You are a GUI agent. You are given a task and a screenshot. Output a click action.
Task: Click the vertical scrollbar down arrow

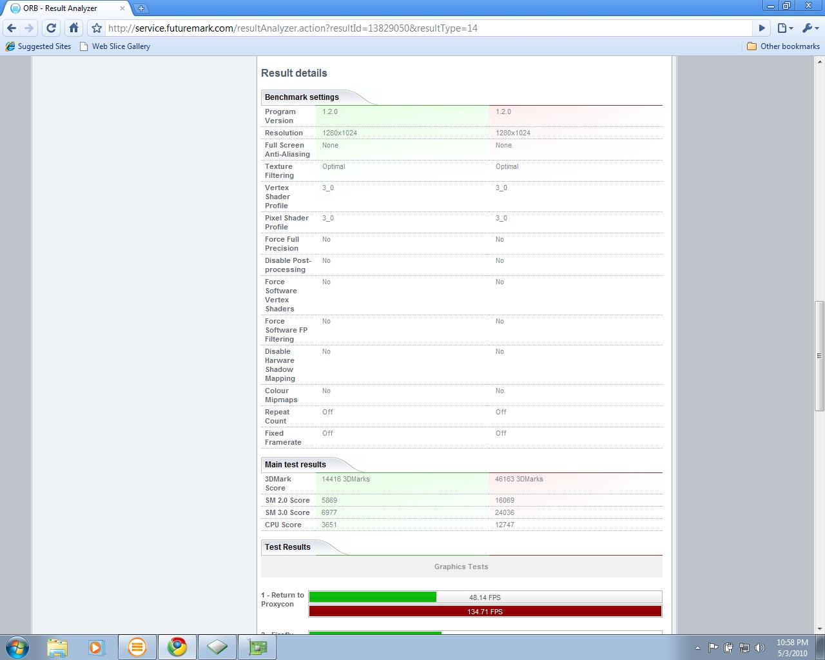click(x=820, y=628)
